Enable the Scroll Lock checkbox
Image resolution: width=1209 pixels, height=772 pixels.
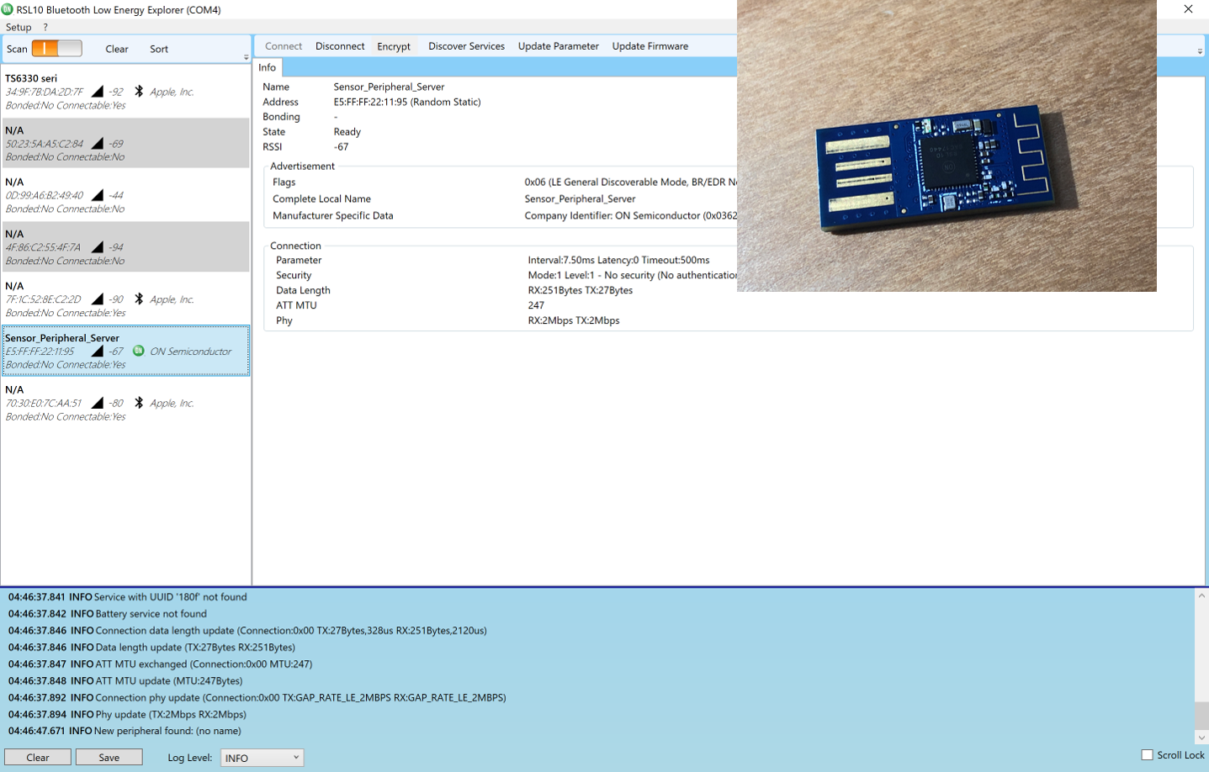(1147, 754)
